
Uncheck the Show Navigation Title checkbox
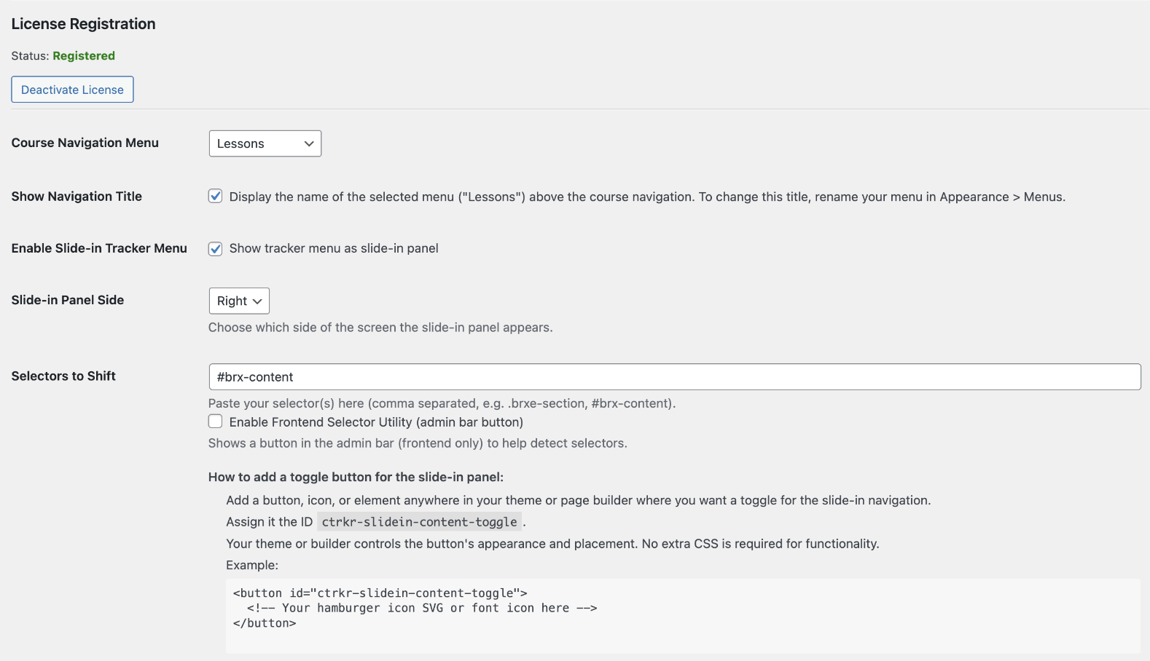coord(216,196)
